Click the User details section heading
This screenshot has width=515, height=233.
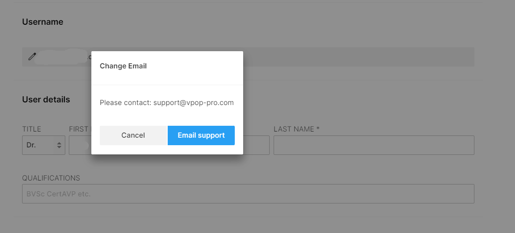46,100
